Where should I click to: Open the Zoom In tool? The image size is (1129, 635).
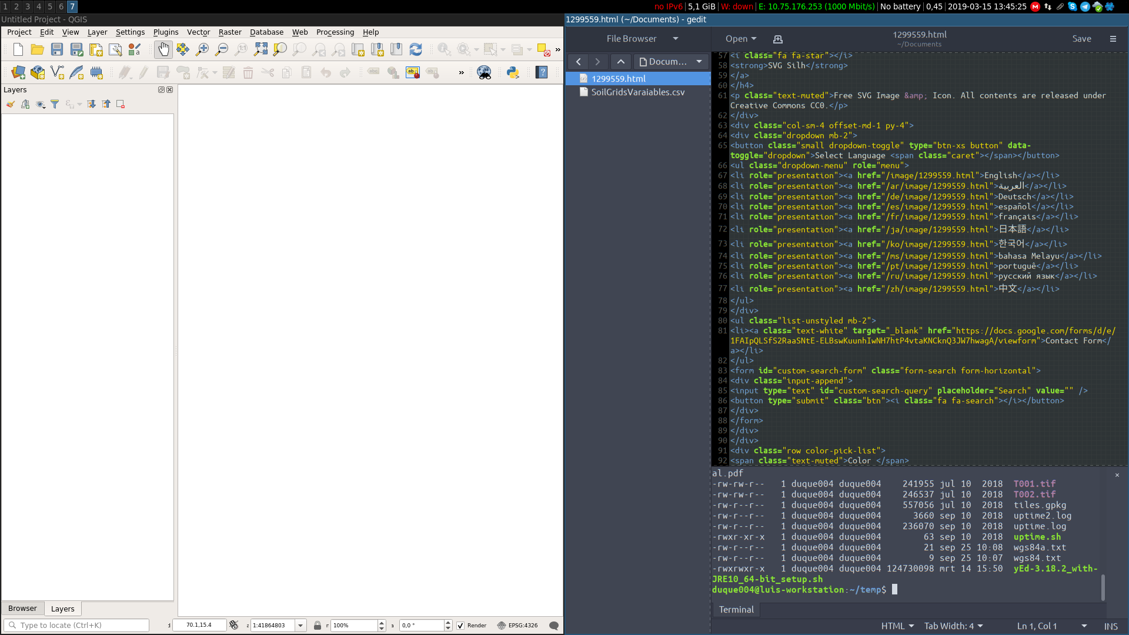tap(202, 49)
